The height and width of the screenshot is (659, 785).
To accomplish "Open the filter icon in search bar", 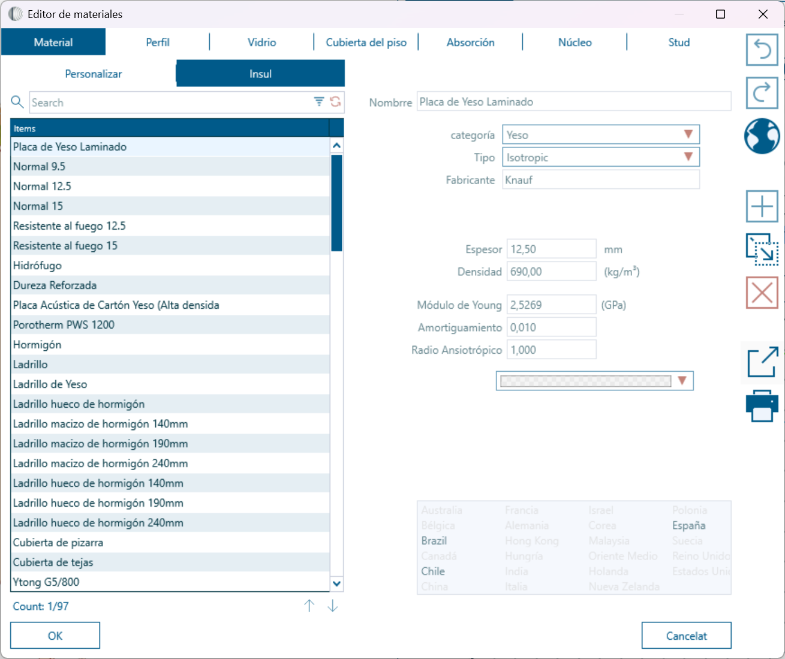I will point(319,102).
